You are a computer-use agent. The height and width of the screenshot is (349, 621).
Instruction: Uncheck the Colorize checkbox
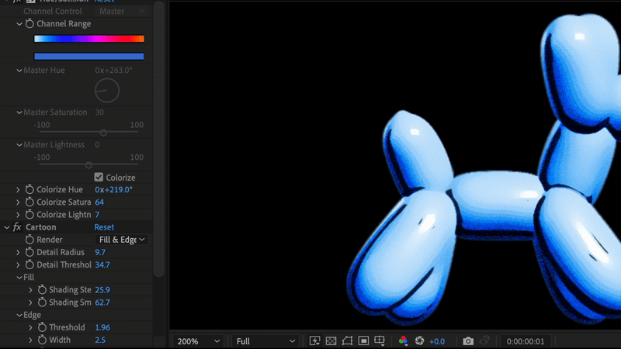99,178
